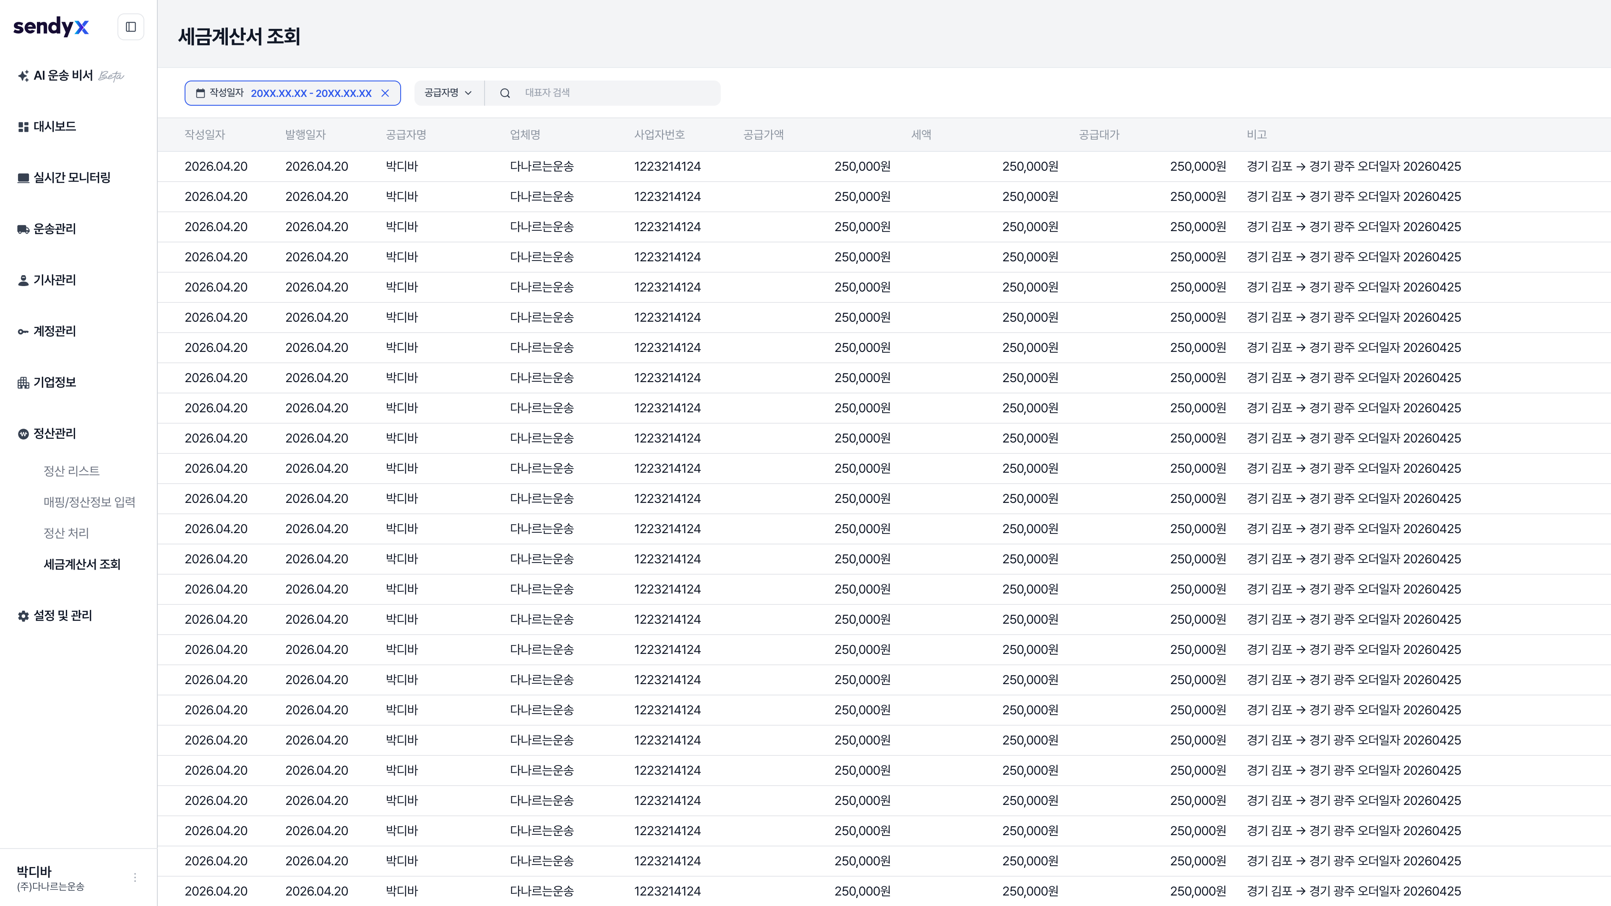
Task: Click the 사업자번호 column header
Action: tap(659, 135)
